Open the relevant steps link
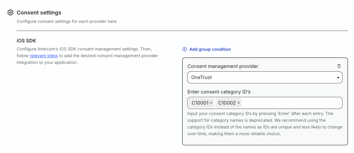The width and height of the screenshot is (354, 153). pyautogui.click(x=44, y=55)
